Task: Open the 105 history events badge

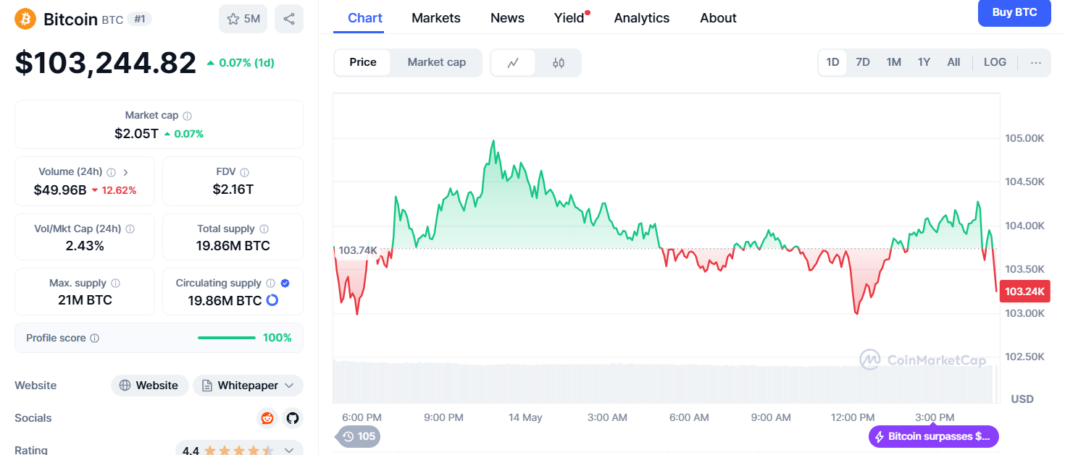Action: (x=359, y=436)
